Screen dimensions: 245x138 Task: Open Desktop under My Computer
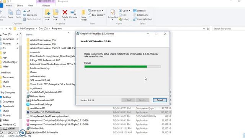(7, 97)
